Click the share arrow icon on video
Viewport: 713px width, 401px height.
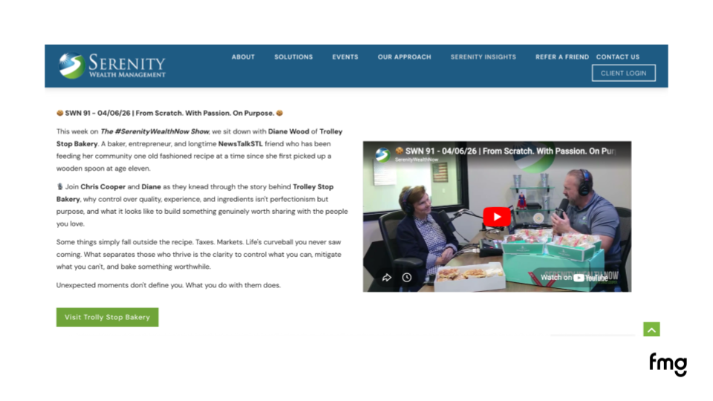386,277
